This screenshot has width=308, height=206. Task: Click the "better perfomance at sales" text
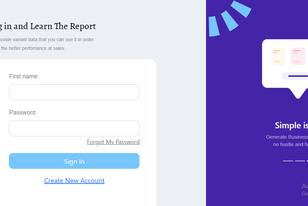point(37,48)
